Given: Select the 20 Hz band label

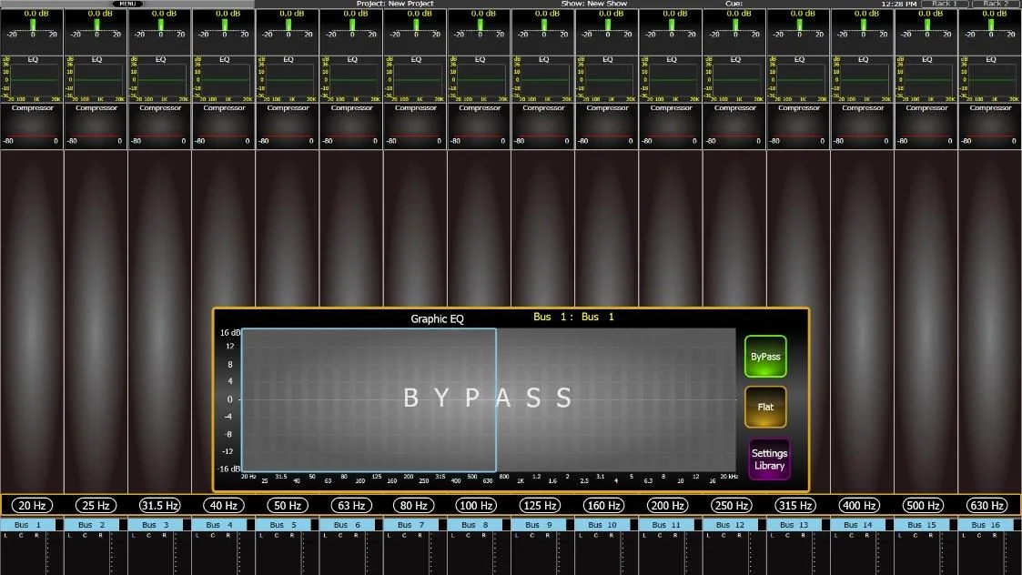Looking at the screenshot, I should click(x=32, y=505).
